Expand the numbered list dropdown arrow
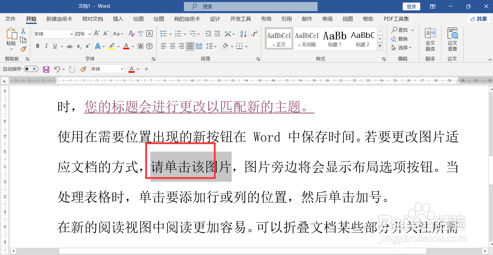 tap(185, 34)
